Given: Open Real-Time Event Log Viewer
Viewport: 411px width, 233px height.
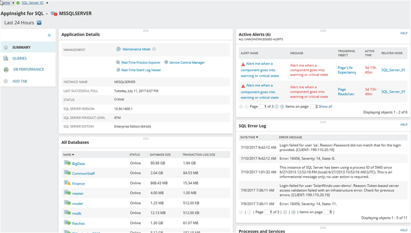Looking at the screenshot, I should pos(141,70).
